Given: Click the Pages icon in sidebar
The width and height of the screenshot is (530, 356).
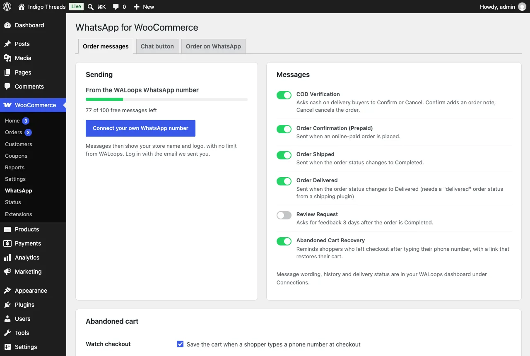Looking at the screenshot, I should [7, 72].
